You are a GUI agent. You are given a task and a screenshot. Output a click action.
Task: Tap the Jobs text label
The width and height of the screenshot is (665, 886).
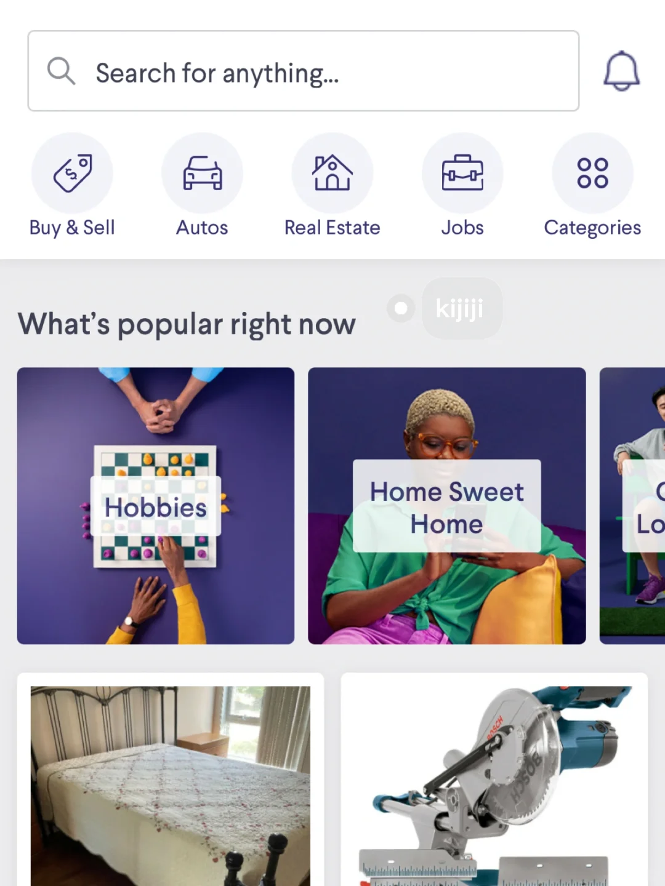point(462,228)
